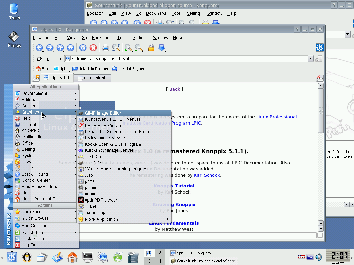Screen dimensions: 354x265
Task: Click the KDE gear logo in Konqueror
Action: coord(319,48)
